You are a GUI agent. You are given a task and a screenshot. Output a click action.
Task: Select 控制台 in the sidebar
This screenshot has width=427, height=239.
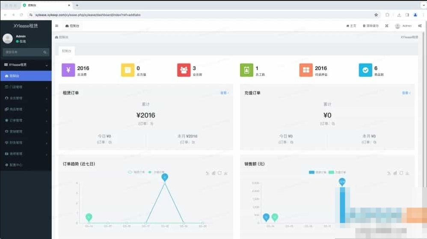point(26,76)
